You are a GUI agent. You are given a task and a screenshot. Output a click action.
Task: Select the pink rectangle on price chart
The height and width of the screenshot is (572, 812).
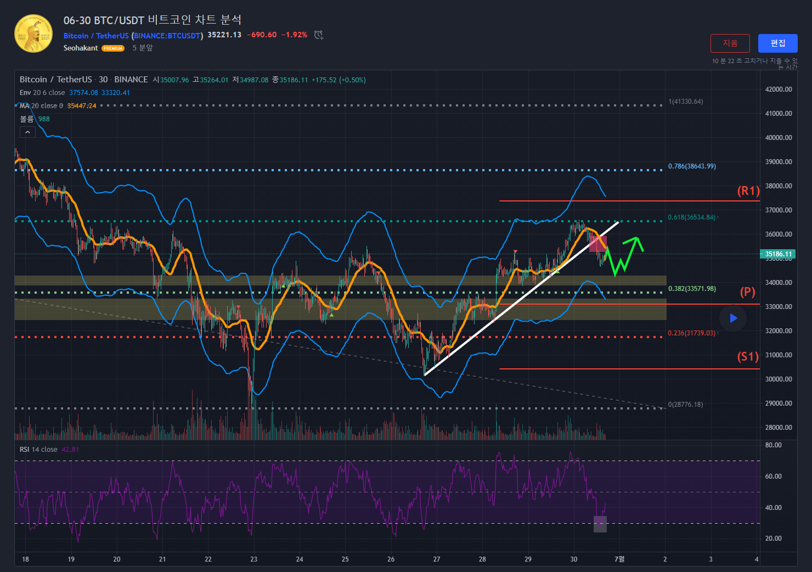pyautogui.click(x=597, y=244)
